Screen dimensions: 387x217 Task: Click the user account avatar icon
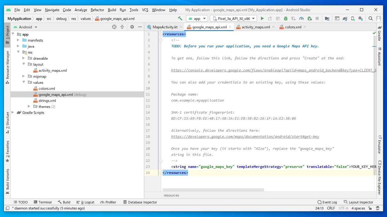tap(379, 18)
